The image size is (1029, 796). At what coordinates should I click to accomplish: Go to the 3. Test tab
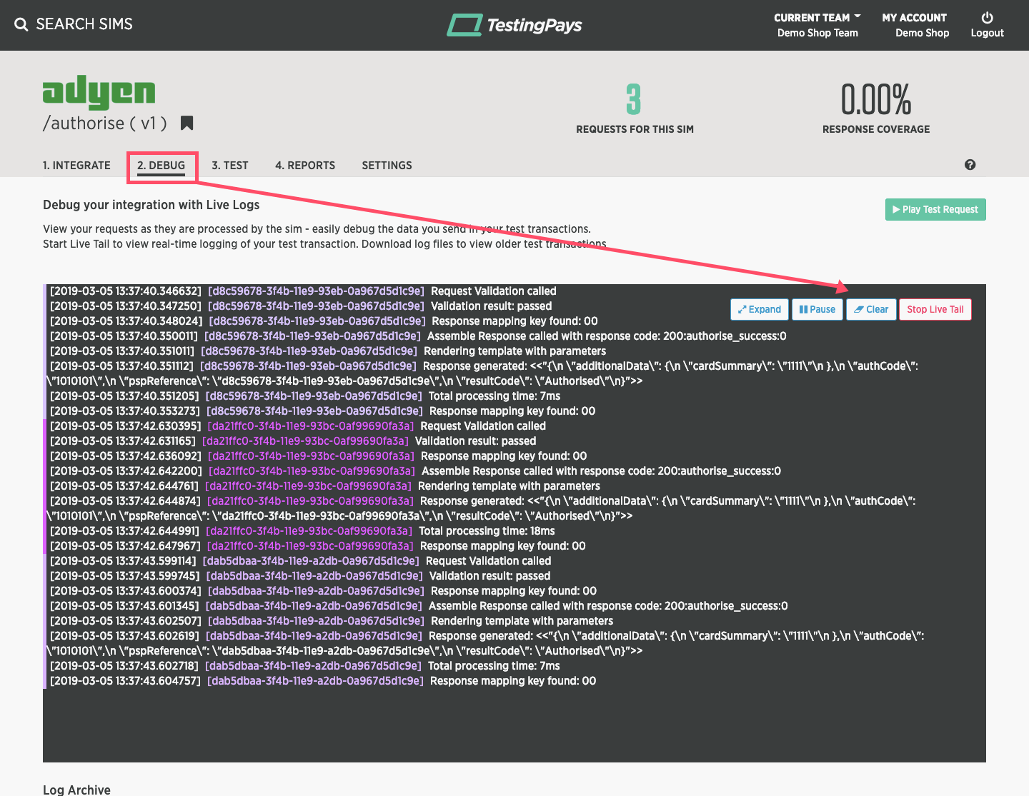(230, 165)
